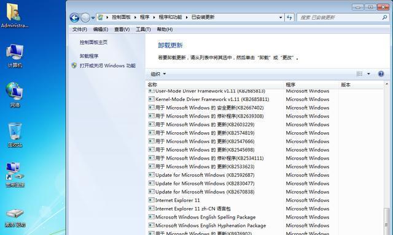The height and width of the screenshot is (235, 393).
Task: Click icon of Update KB2670838 row
Action: 151,192
